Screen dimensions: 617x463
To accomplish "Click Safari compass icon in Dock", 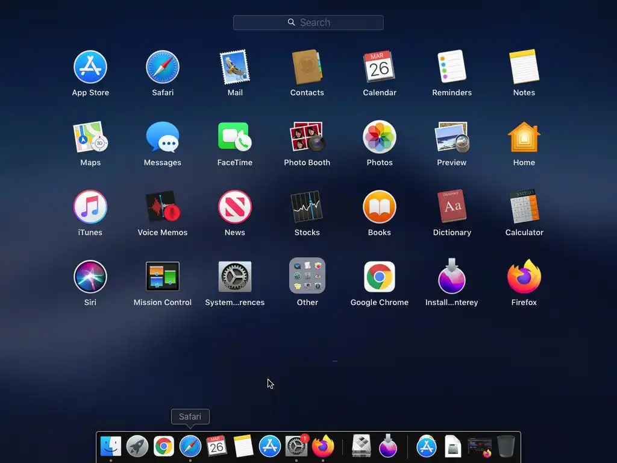I will [x=190, y=446].
